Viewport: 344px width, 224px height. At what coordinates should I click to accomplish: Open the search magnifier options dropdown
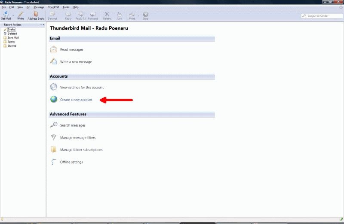pos(304,16)
